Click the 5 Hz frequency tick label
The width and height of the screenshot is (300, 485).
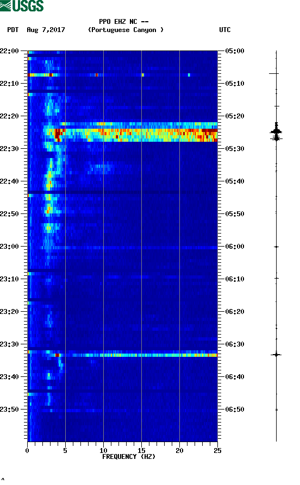point(65,451)
